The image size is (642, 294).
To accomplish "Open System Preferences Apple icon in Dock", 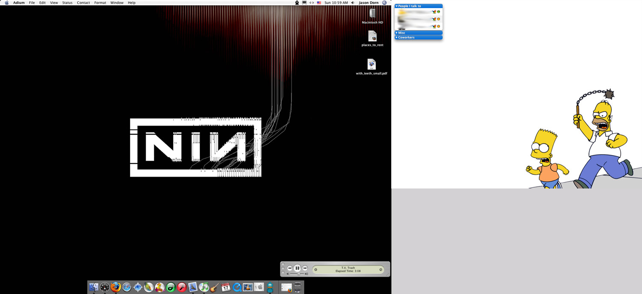I will tap(259, 288).
